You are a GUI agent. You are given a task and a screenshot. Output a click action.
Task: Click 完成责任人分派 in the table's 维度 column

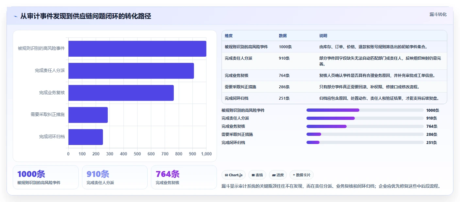(238, 58)
